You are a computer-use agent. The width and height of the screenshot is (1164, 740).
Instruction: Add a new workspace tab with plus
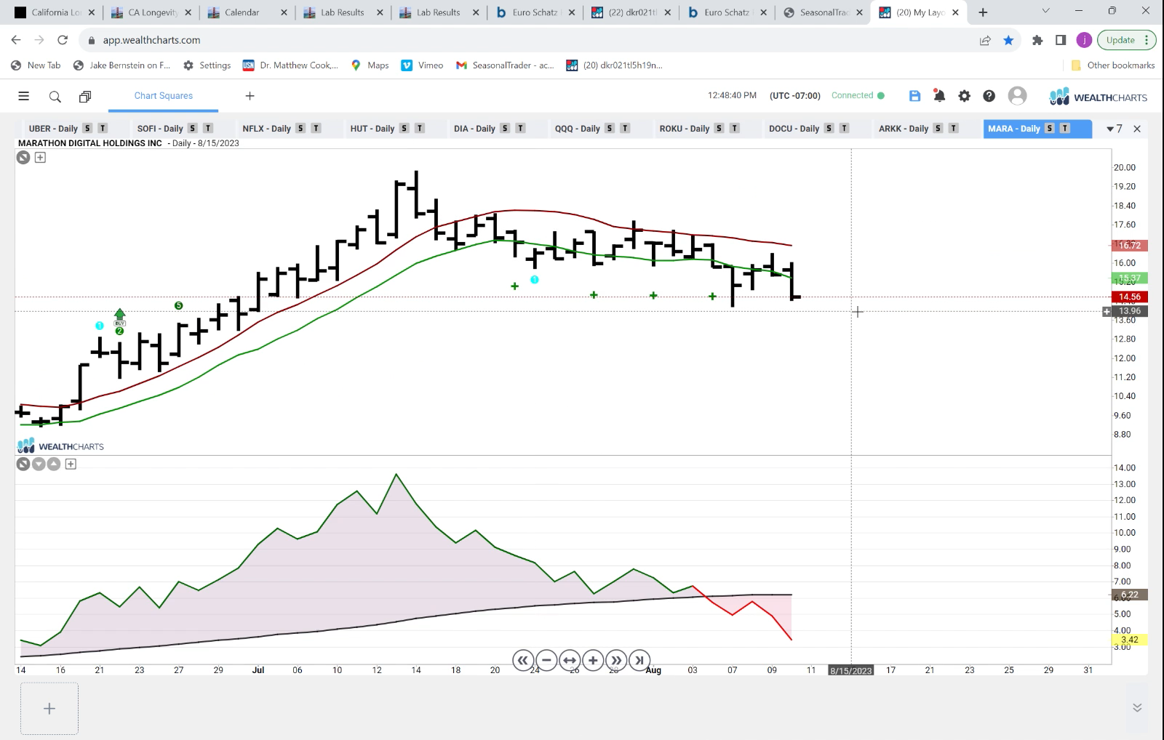(250, 96)
